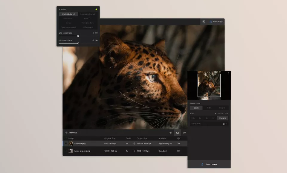Click the Leopard.png file name

tap(80, 143)
